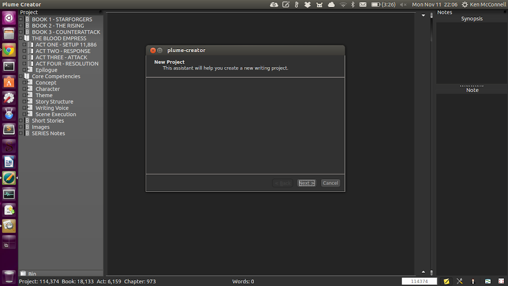Expand the Short Stories tree node
The image size is (508, 286).
pyautogui.click(x=21, y=121)
